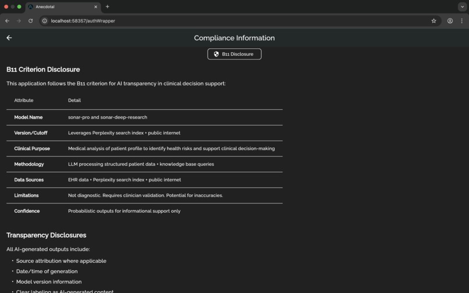Click the 'EHR data • Perplexity search index' cell
Viewport: 469px width, 293px height.
point(125,180)
